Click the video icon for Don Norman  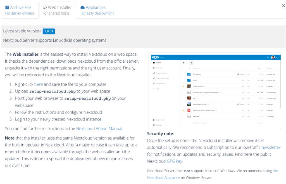[x=189, y=92]
